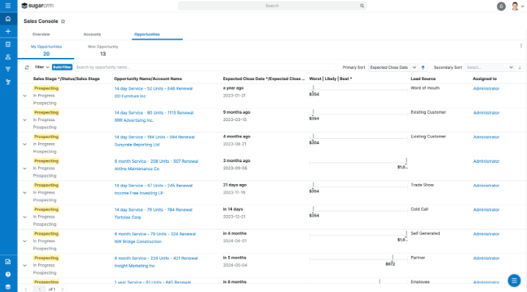Open the user avatar menu
This screenshot has height=292, width=527.
[517, 6]
